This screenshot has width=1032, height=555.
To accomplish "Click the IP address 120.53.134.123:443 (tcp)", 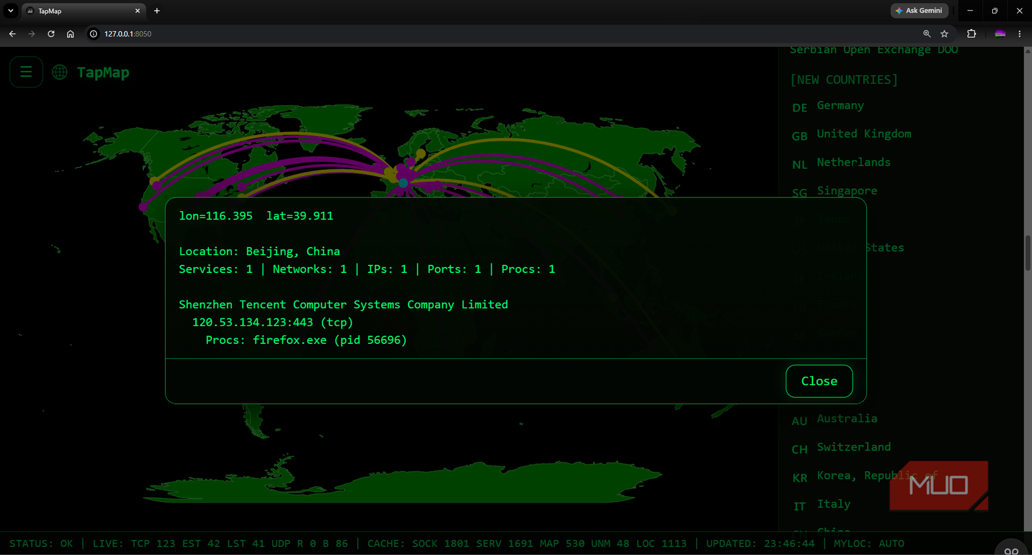I will (273, 323).
